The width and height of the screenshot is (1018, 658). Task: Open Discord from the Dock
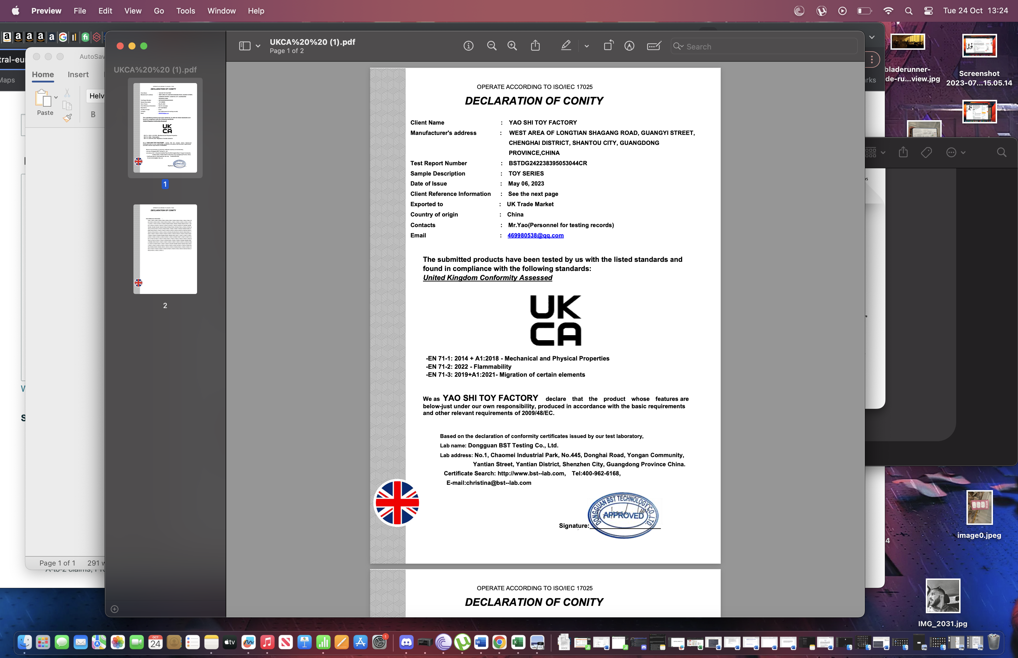[x=406, y=642]
